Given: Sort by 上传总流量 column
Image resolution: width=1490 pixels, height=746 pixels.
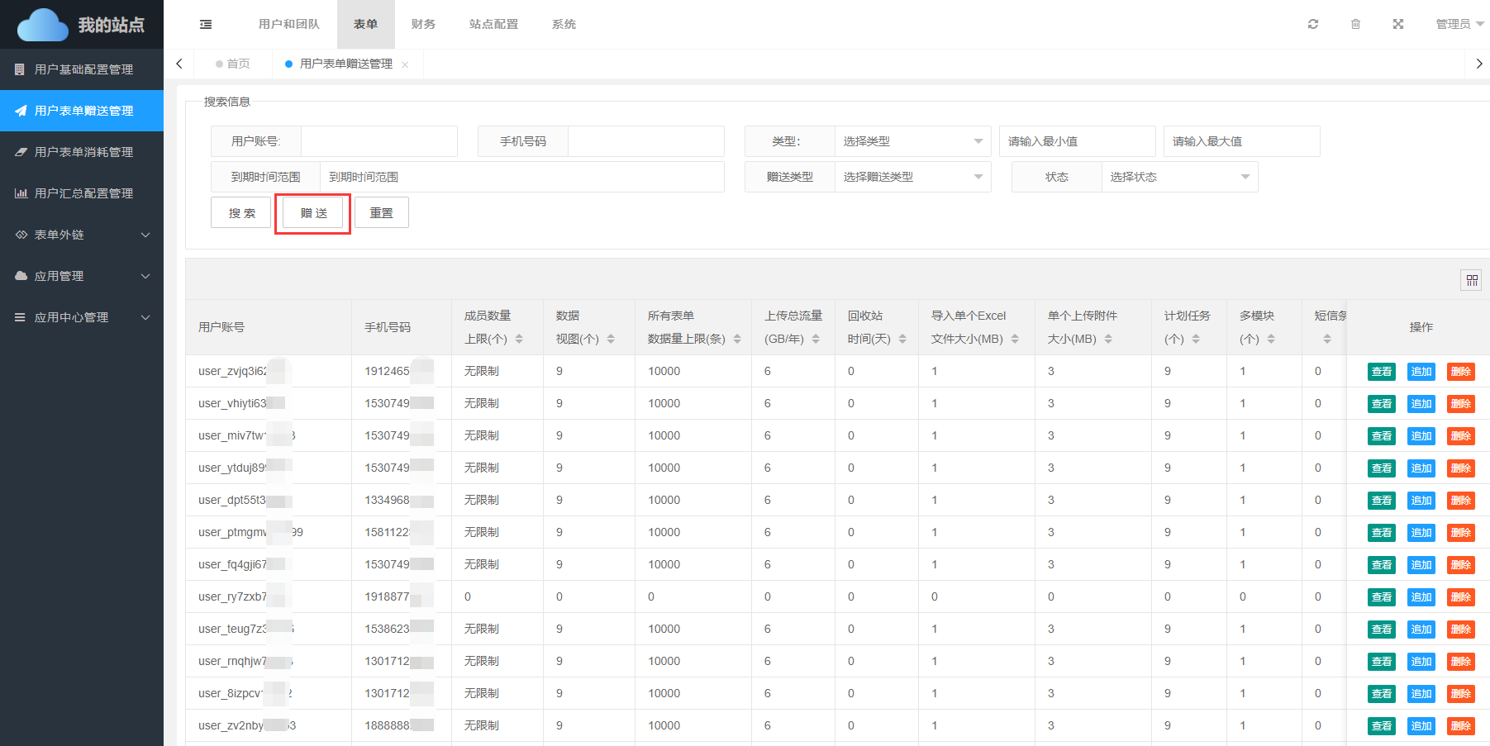Looking at the screenshot, I should tap(816, 339).
